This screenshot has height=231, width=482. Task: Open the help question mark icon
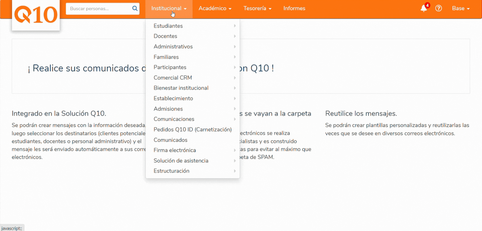click(439, 8)
